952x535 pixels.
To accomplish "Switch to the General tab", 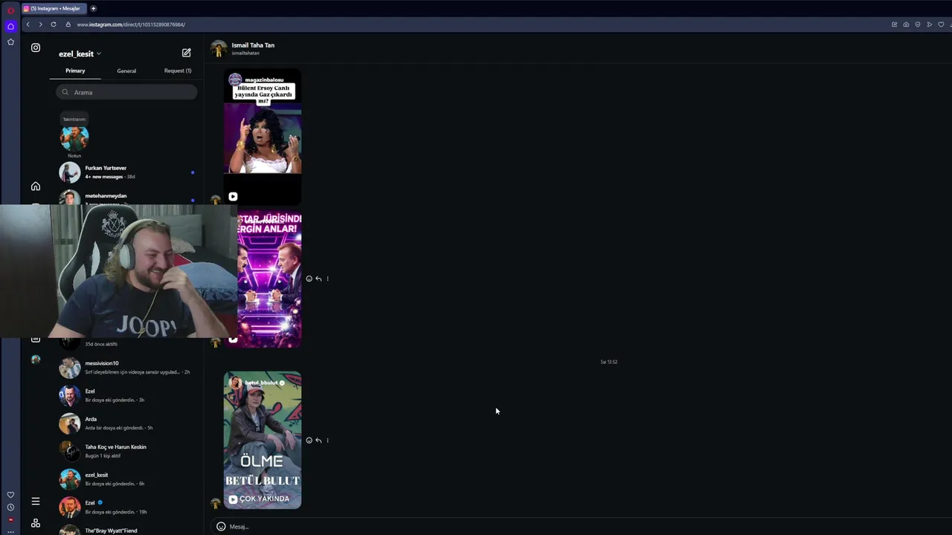I will [x=126, y=71].
